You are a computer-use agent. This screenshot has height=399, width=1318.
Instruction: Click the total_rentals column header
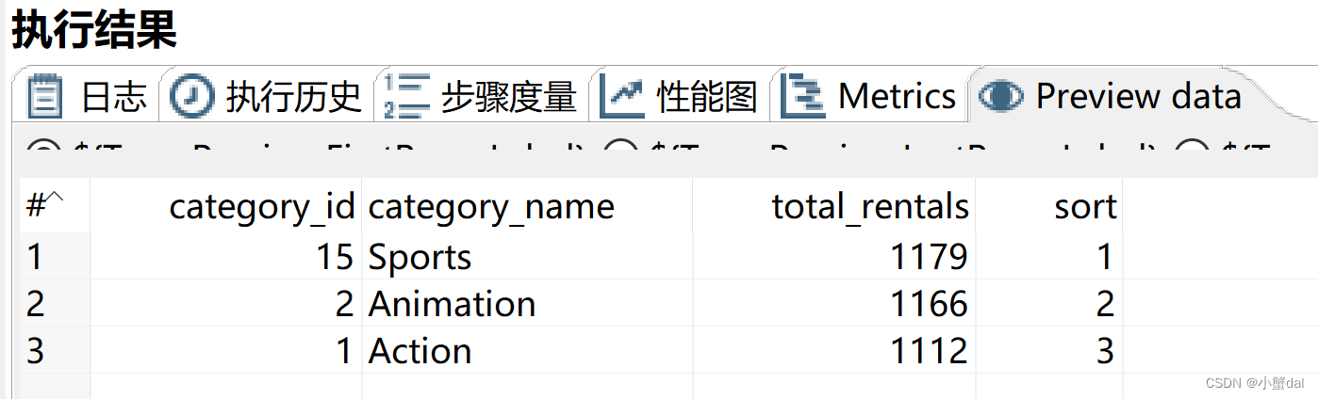[x=833, y=206]
